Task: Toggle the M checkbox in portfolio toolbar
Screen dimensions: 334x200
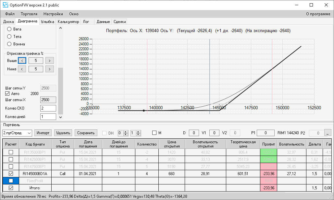Action: (155, 133)
